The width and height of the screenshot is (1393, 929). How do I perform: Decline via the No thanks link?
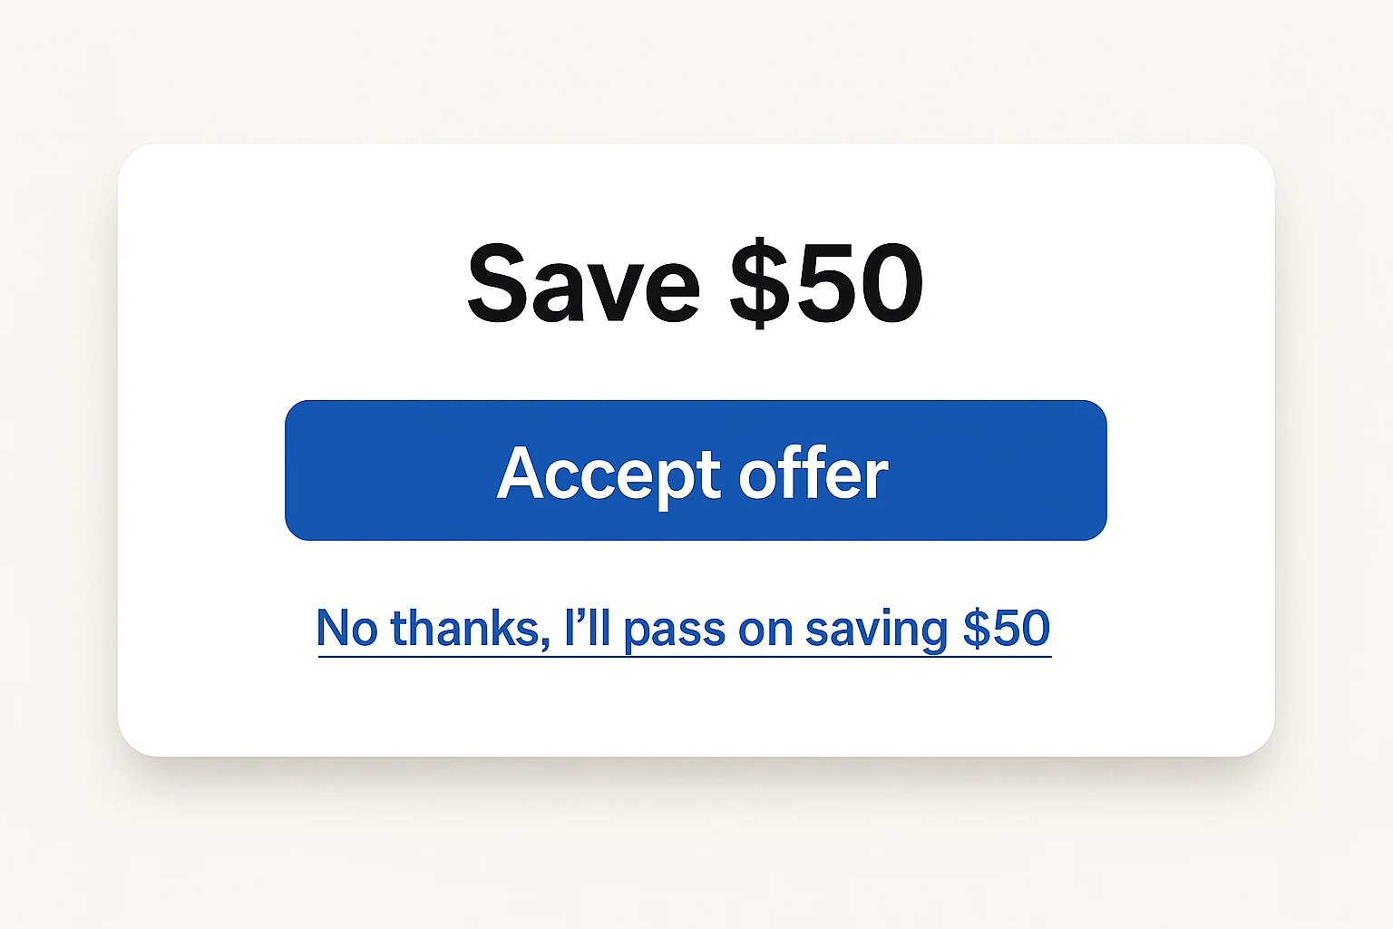point(683,628)
